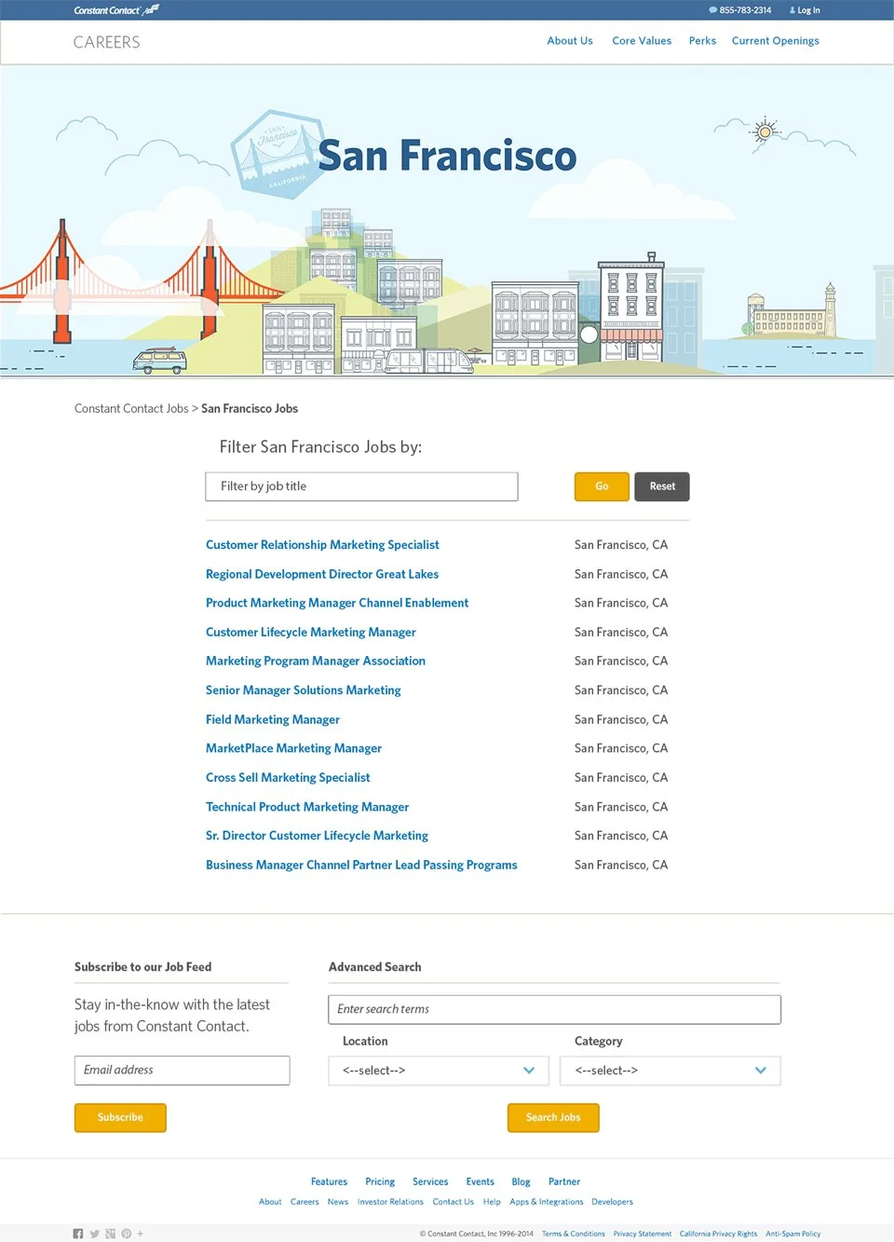The width and height of the screenshot is (894, 1242).
Task: Open Customer Lifecycle Marketing Manager job
Action: (x=311, y=632)
